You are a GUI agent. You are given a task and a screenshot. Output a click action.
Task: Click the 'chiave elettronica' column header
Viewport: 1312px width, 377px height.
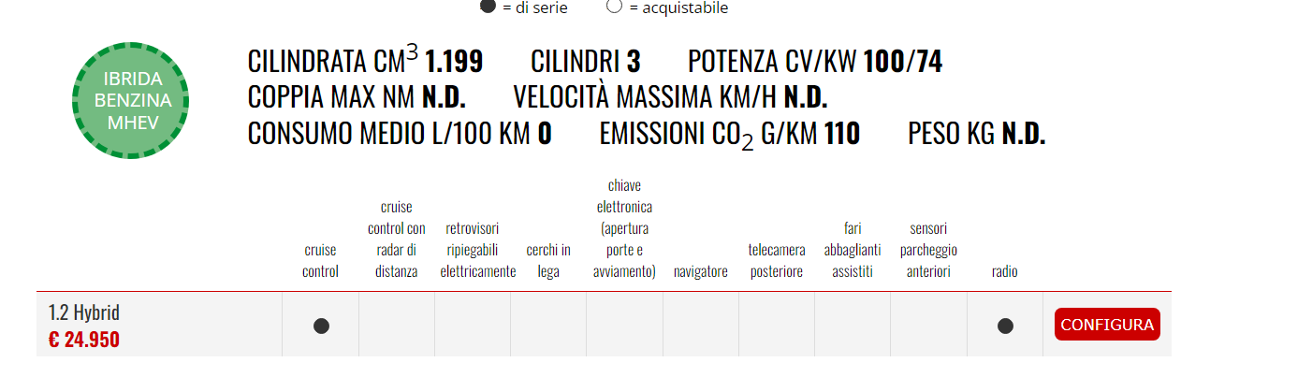[x=624, y=228]
